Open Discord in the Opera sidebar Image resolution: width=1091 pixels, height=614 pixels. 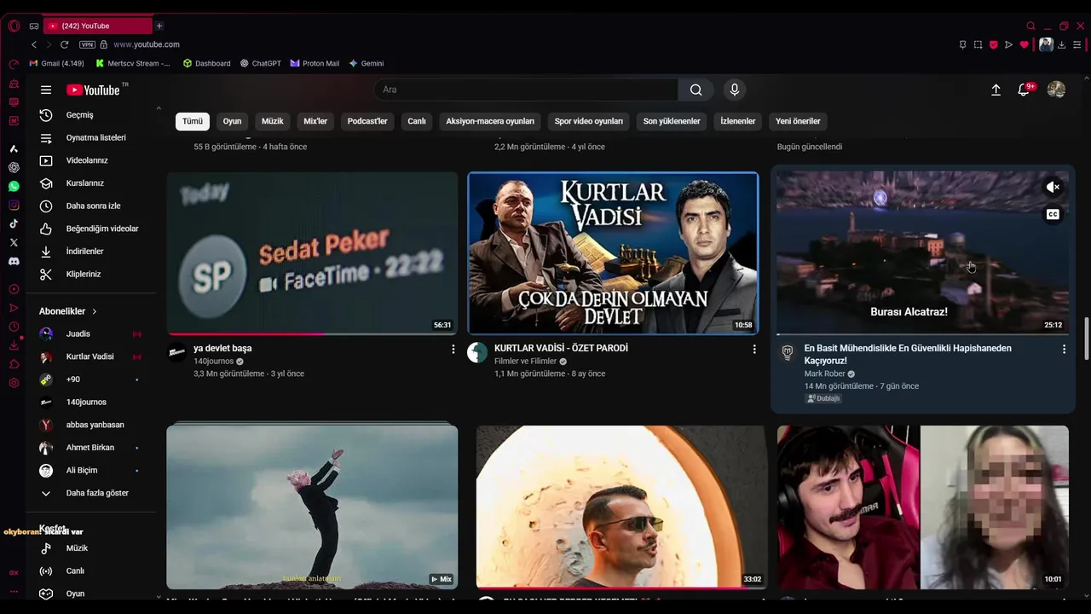pos(14,261)
